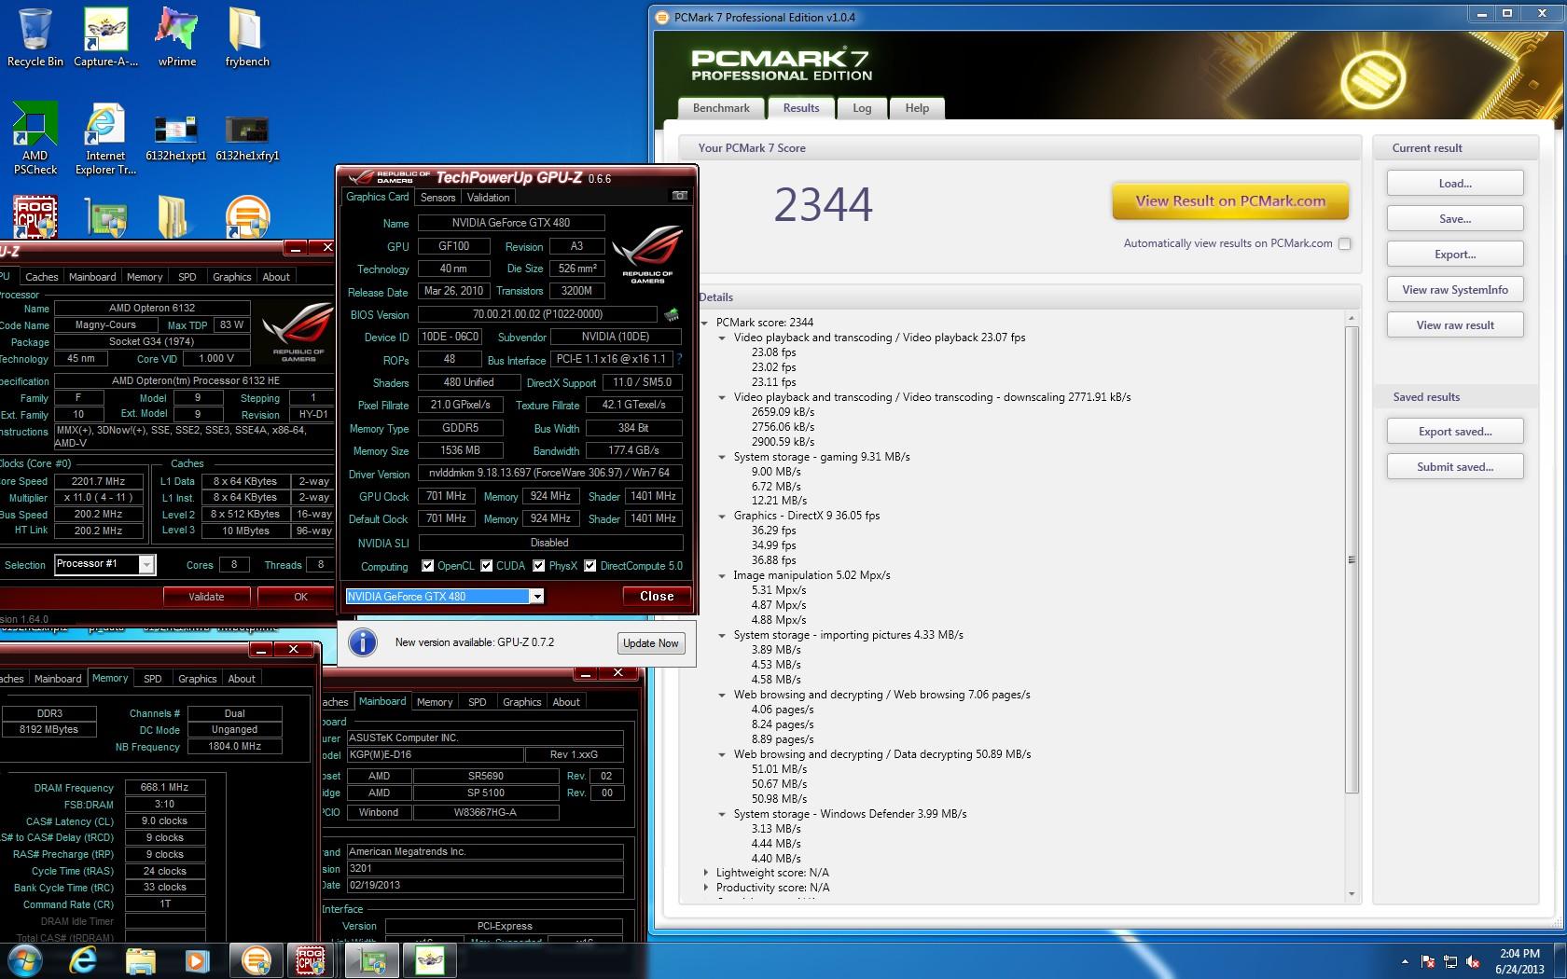
Task: Open Internet Explorer from the taskbar
Action: click(x=83, y=960)
